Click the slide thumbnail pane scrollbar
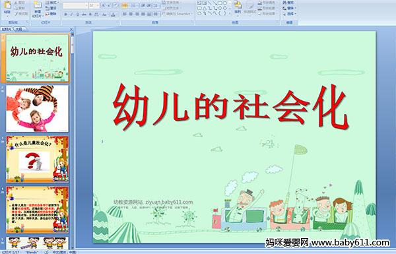396x254 pixels. pyautogui.click(x=73, y=141)
